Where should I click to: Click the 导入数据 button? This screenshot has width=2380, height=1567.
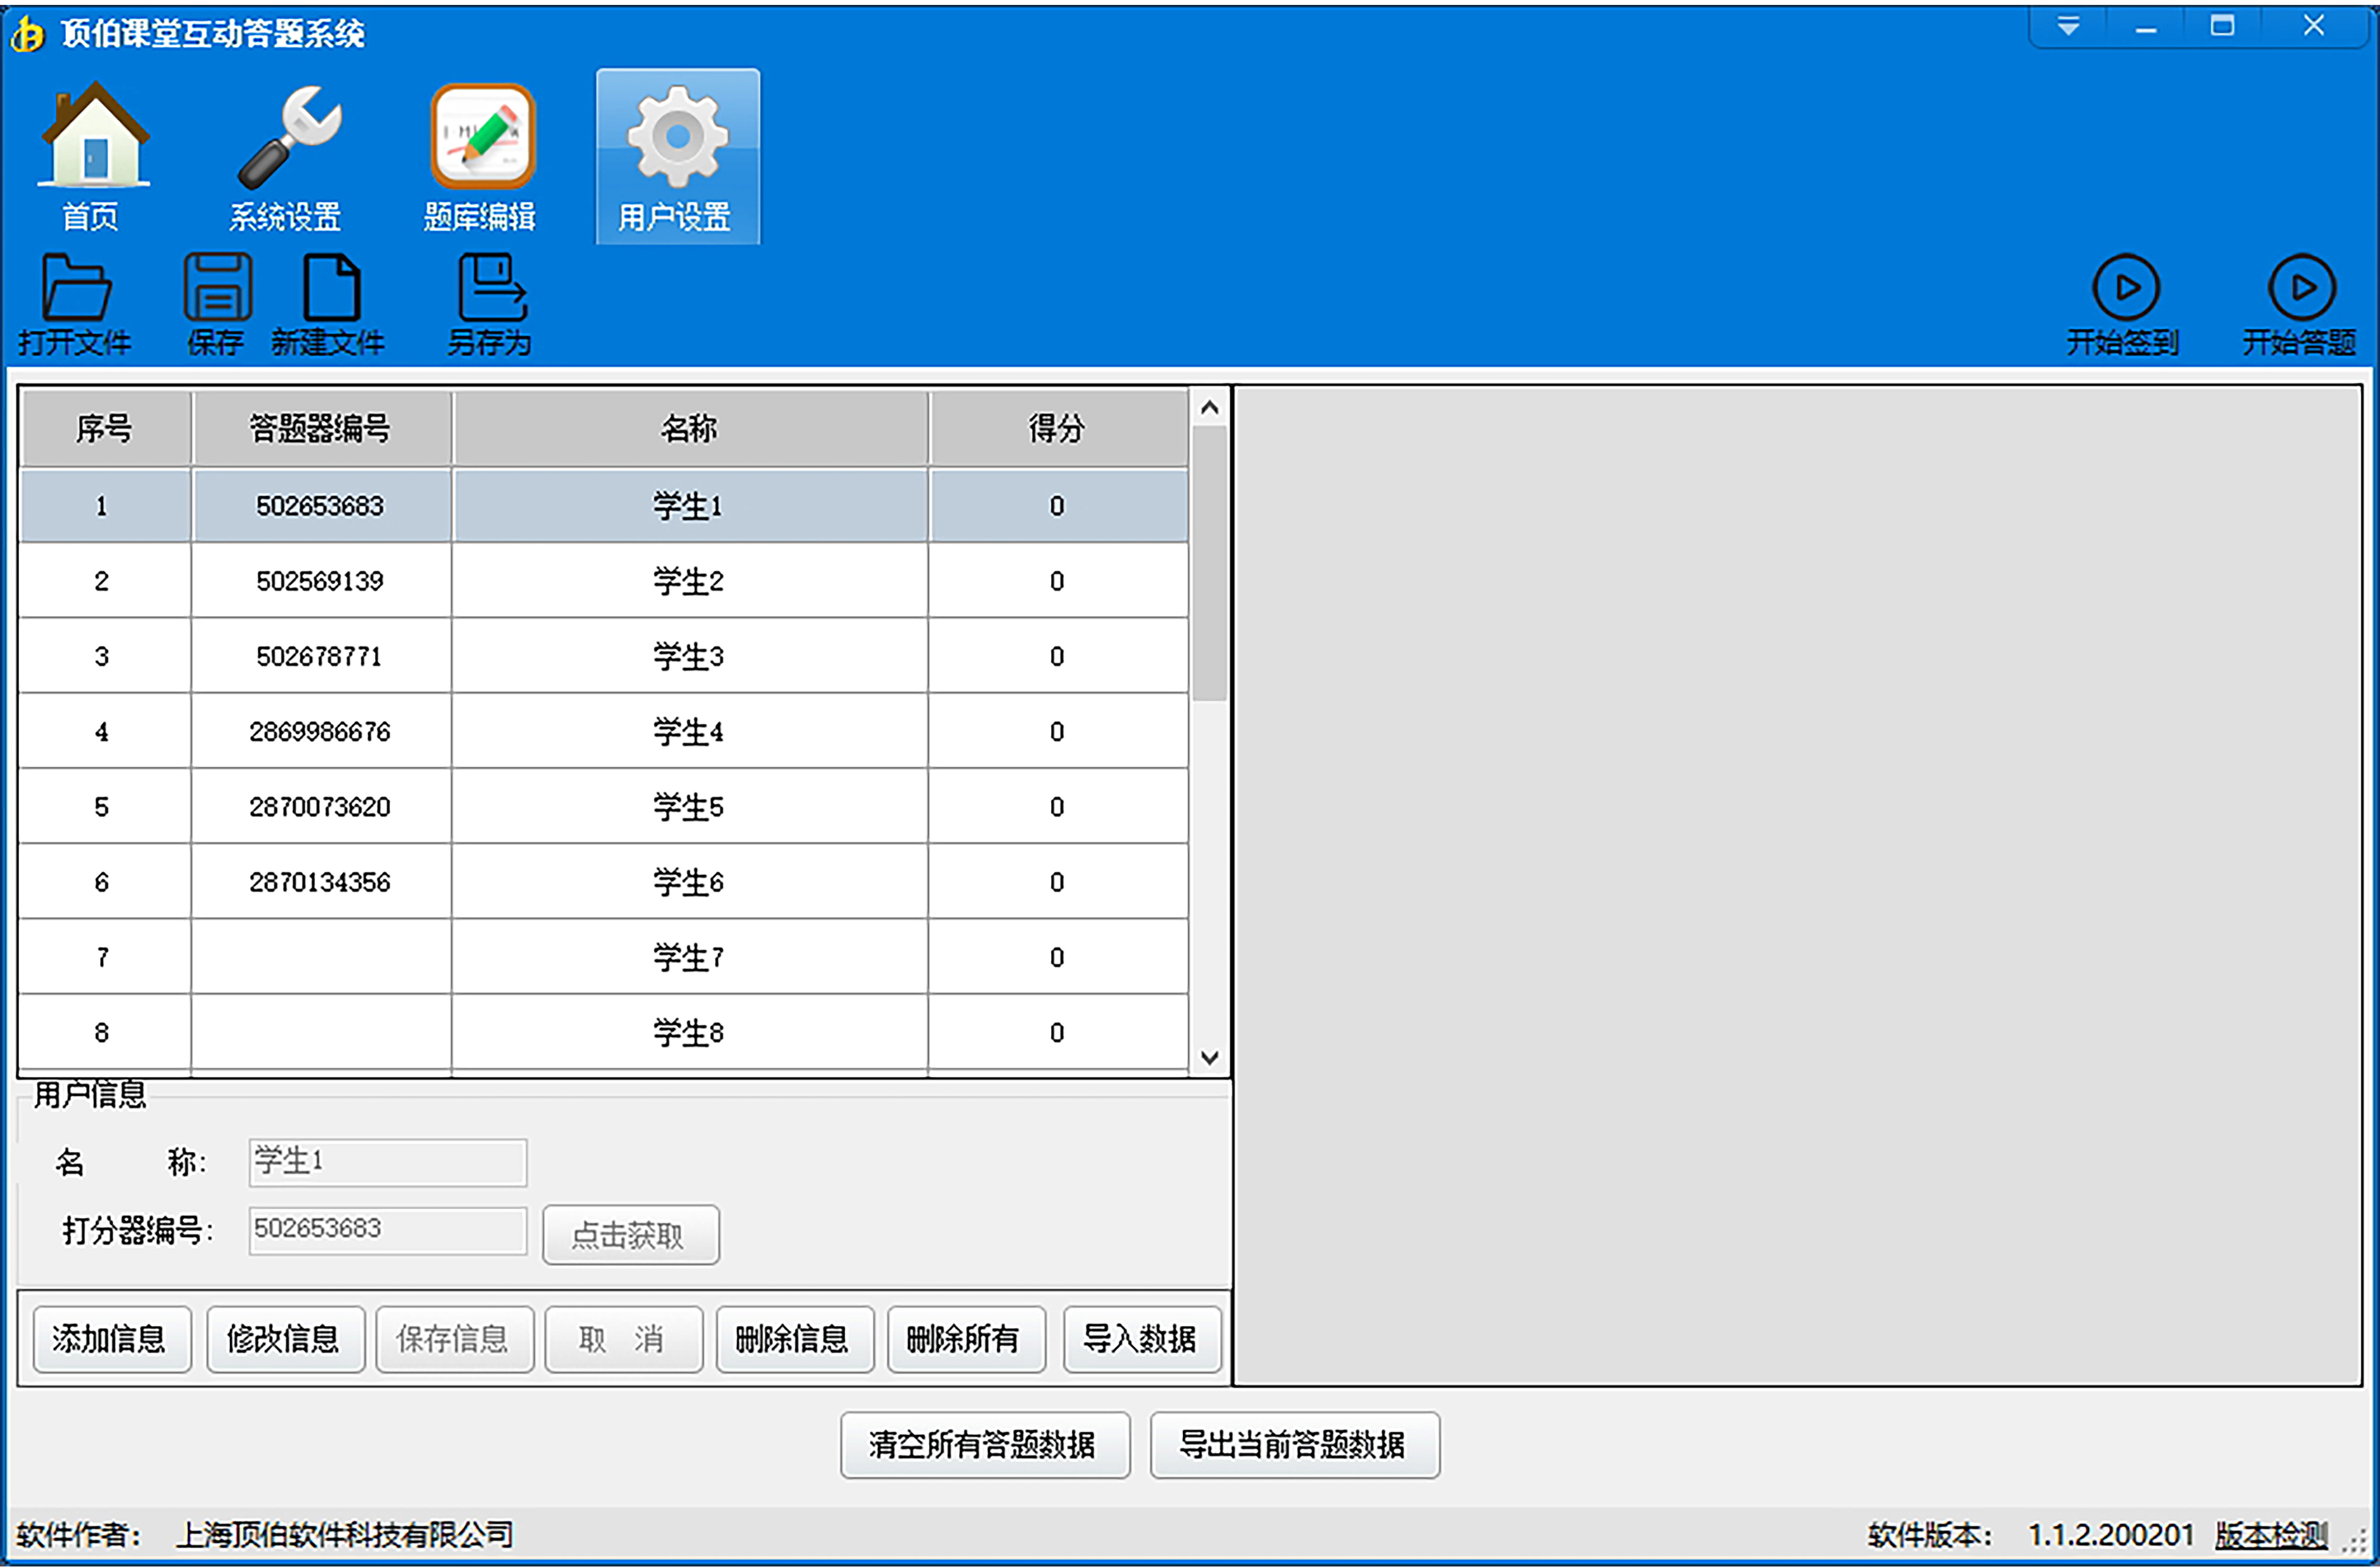1142,1339
